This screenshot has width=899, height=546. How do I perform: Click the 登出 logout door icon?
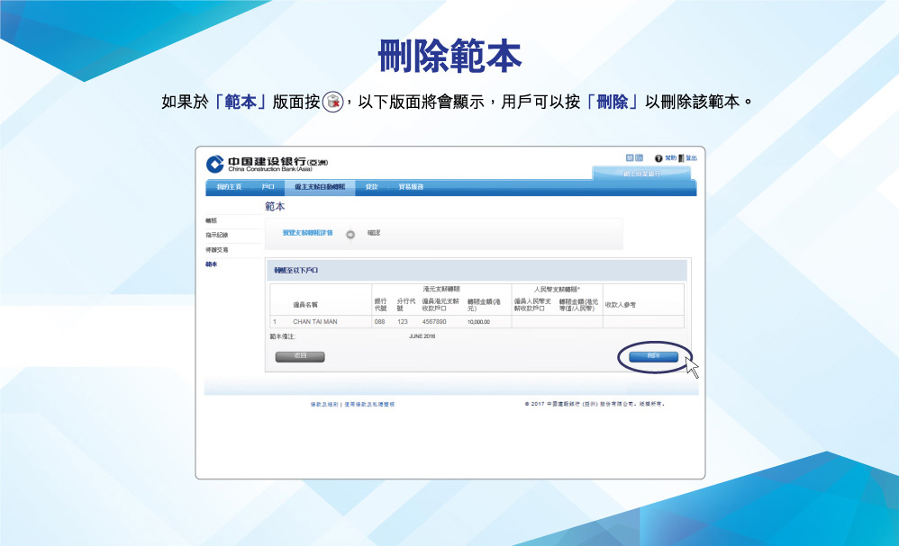point(682,158)
